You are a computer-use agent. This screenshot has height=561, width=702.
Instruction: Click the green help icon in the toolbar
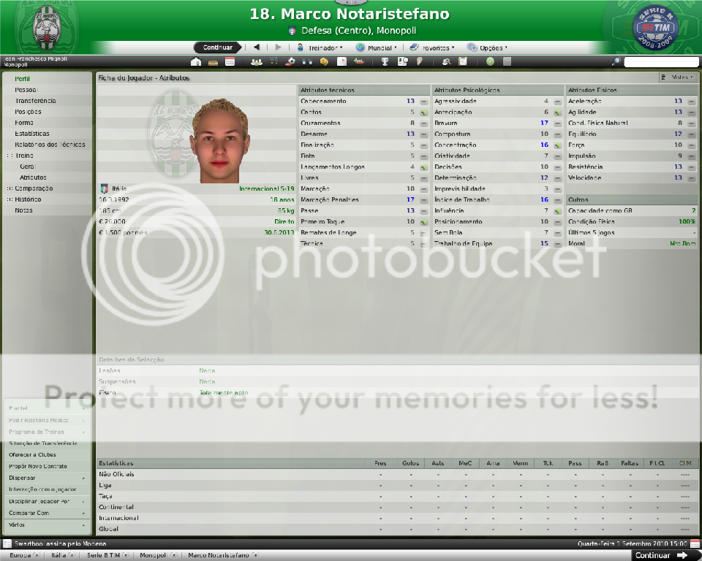490,62
